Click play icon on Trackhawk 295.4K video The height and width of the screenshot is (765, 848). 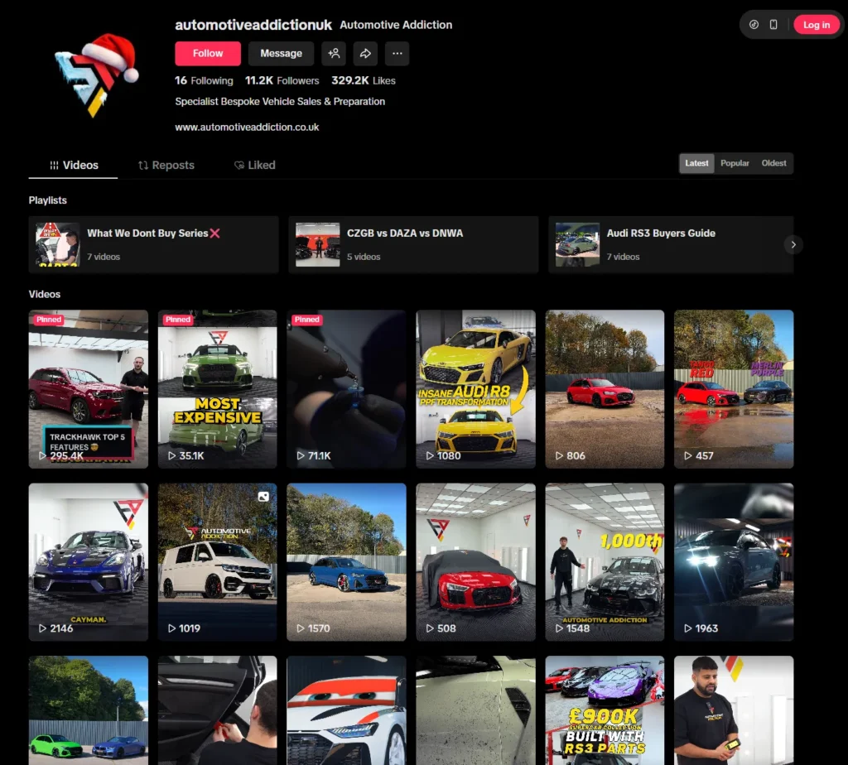point(42,455)
